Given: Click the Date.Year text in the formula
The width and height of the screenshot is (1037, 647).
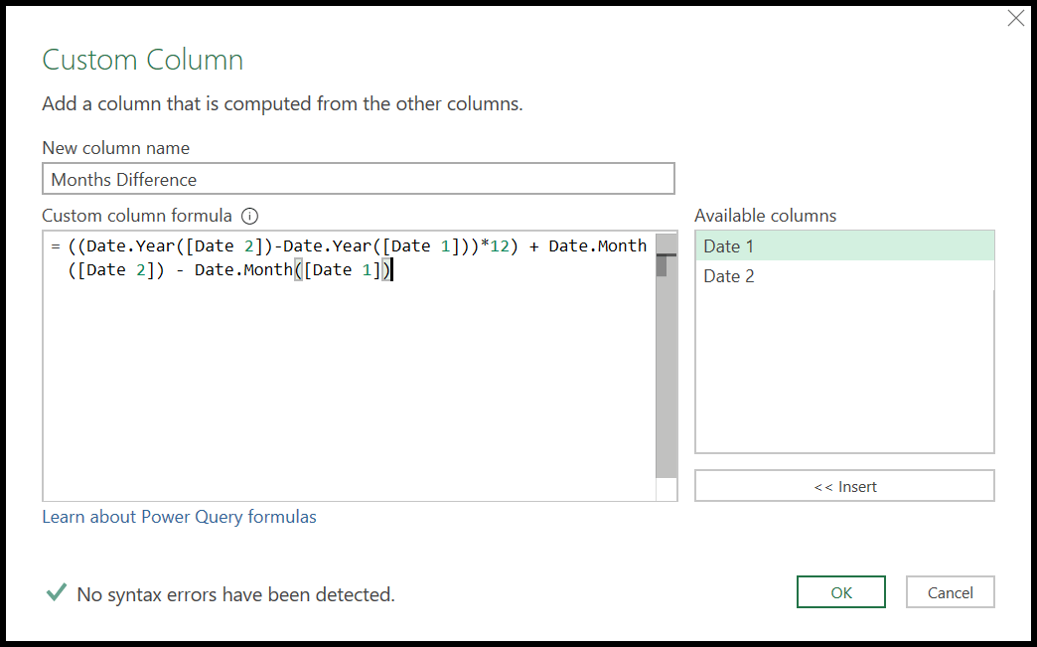Looking at the screenshot, I should click(x=110, y=245).
